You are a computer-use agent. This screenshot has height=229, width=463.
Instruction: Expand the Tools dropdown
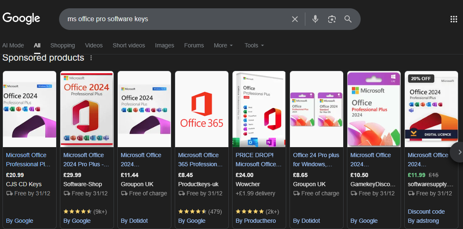(254, 45)
